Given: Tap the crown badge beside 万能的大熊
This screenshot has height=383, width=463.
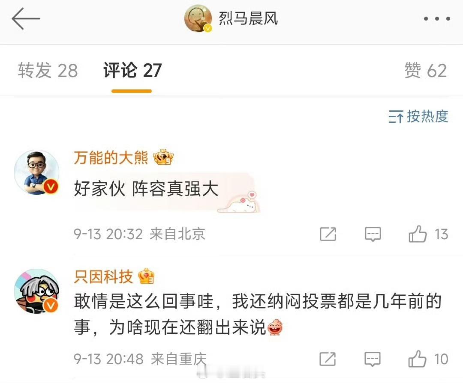Looking at the screenshot, I should [x=163, y=157].
